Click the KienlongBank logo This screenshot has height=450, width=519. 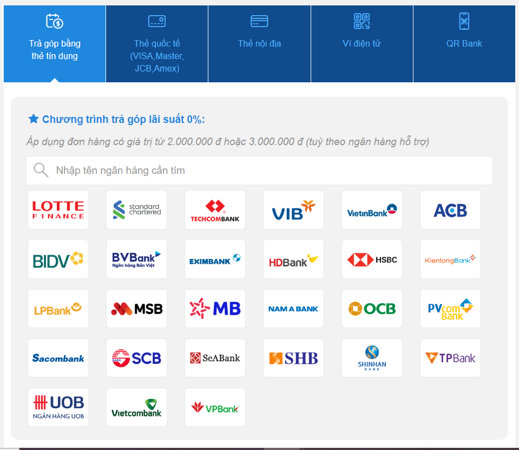[450, 259]
